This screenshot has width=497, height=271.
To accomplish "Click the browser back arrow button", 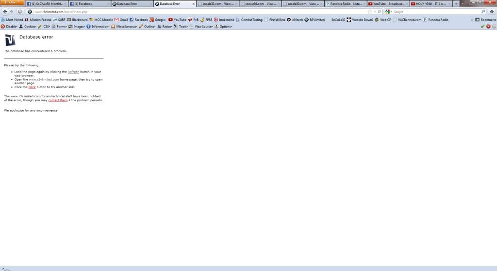I will pyautogui.click(x=5, y=12).
